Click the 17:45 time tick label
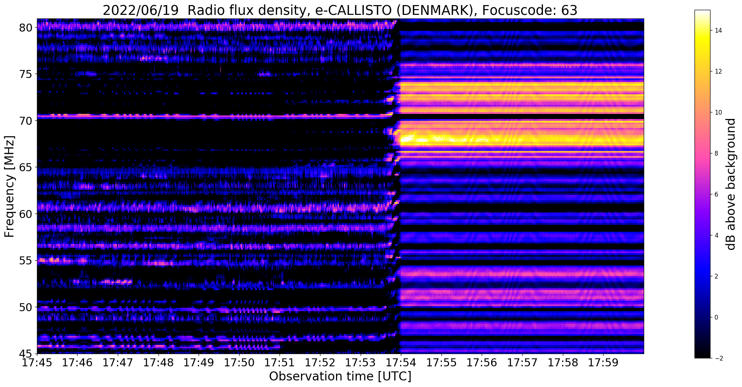Screen dimensions: 742x387 coord(37,363)
